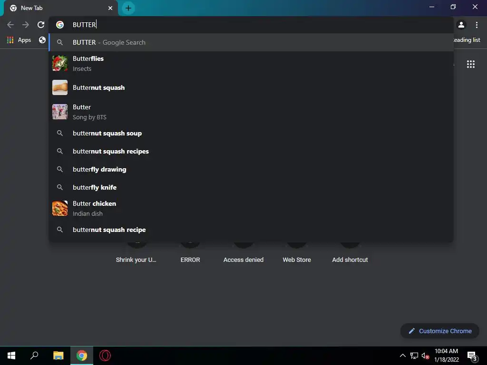Open a new tab with plus button
The image size is (487, 365).
(x=128, y=8)
